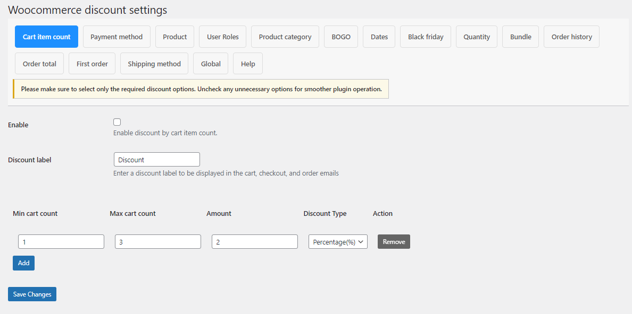632x314 pixels.
Task: Select the Black friday tab
Action: (425, 37)
